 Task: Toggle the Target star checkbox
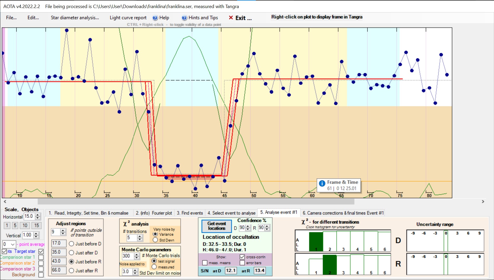pyautogui.click(x=41, y=251)
